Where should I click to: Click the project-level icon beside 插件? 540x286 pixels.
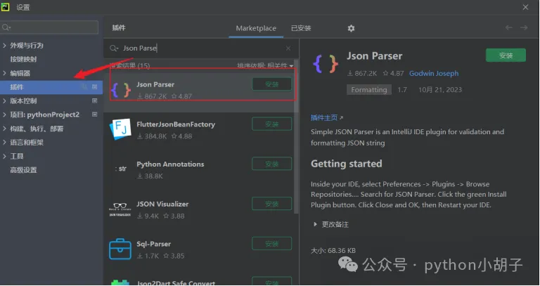95,86
